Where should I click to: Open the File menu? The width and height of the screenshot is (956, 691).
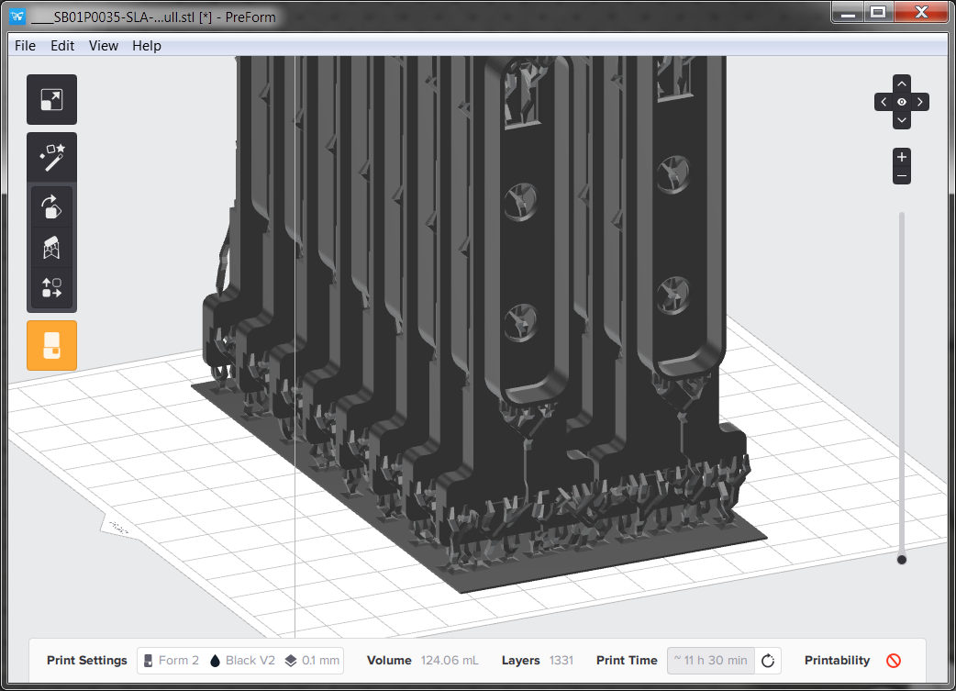(x=24, y=45)
